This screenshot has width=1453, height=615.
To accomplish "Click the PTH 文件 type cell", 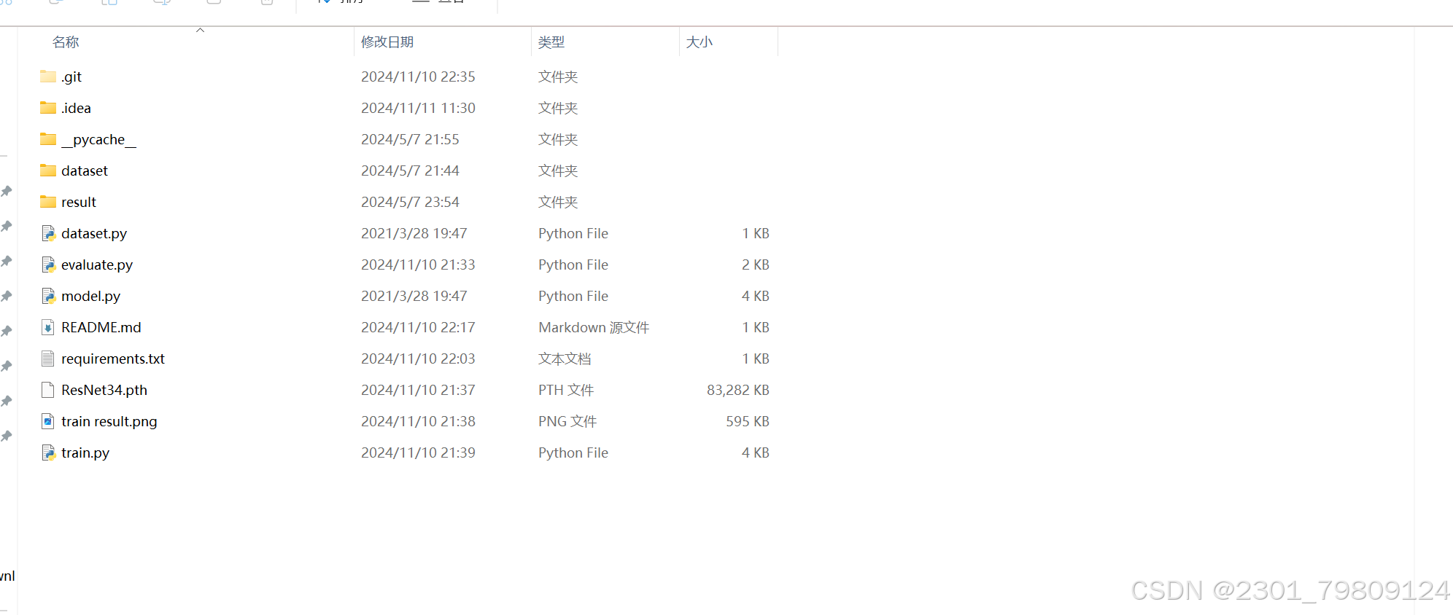I will 566,390.
